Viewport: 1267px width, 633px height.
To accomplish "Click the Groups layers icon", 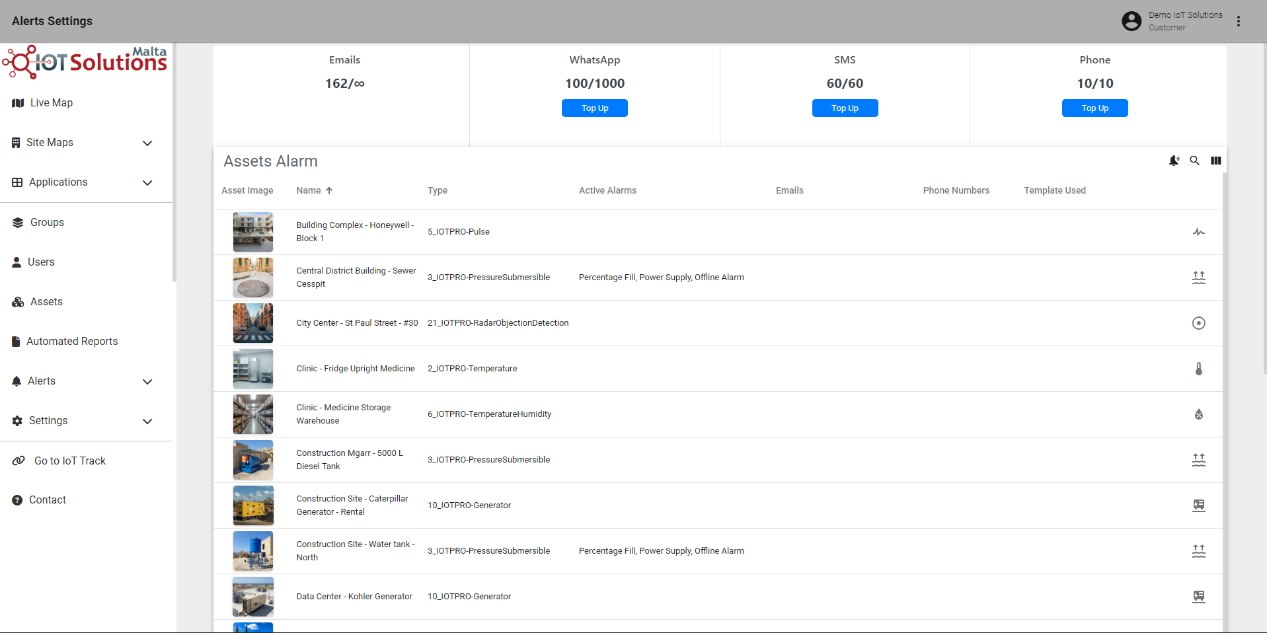I will click(18, 223).
